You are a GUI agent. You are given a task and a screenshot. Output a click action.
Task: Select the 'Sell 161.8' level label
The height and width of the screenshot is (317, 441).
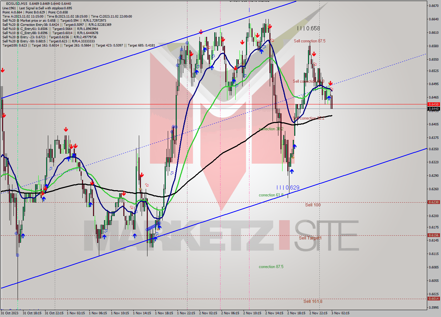pyautogui.click(x=313, y=301)
